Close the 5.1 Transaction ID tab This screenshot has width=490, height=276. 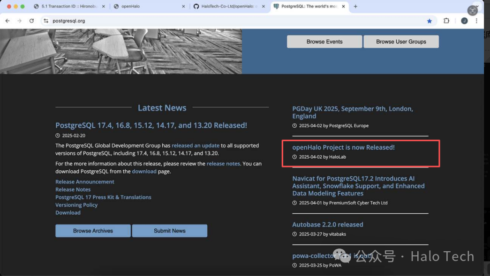pos(104,6)
